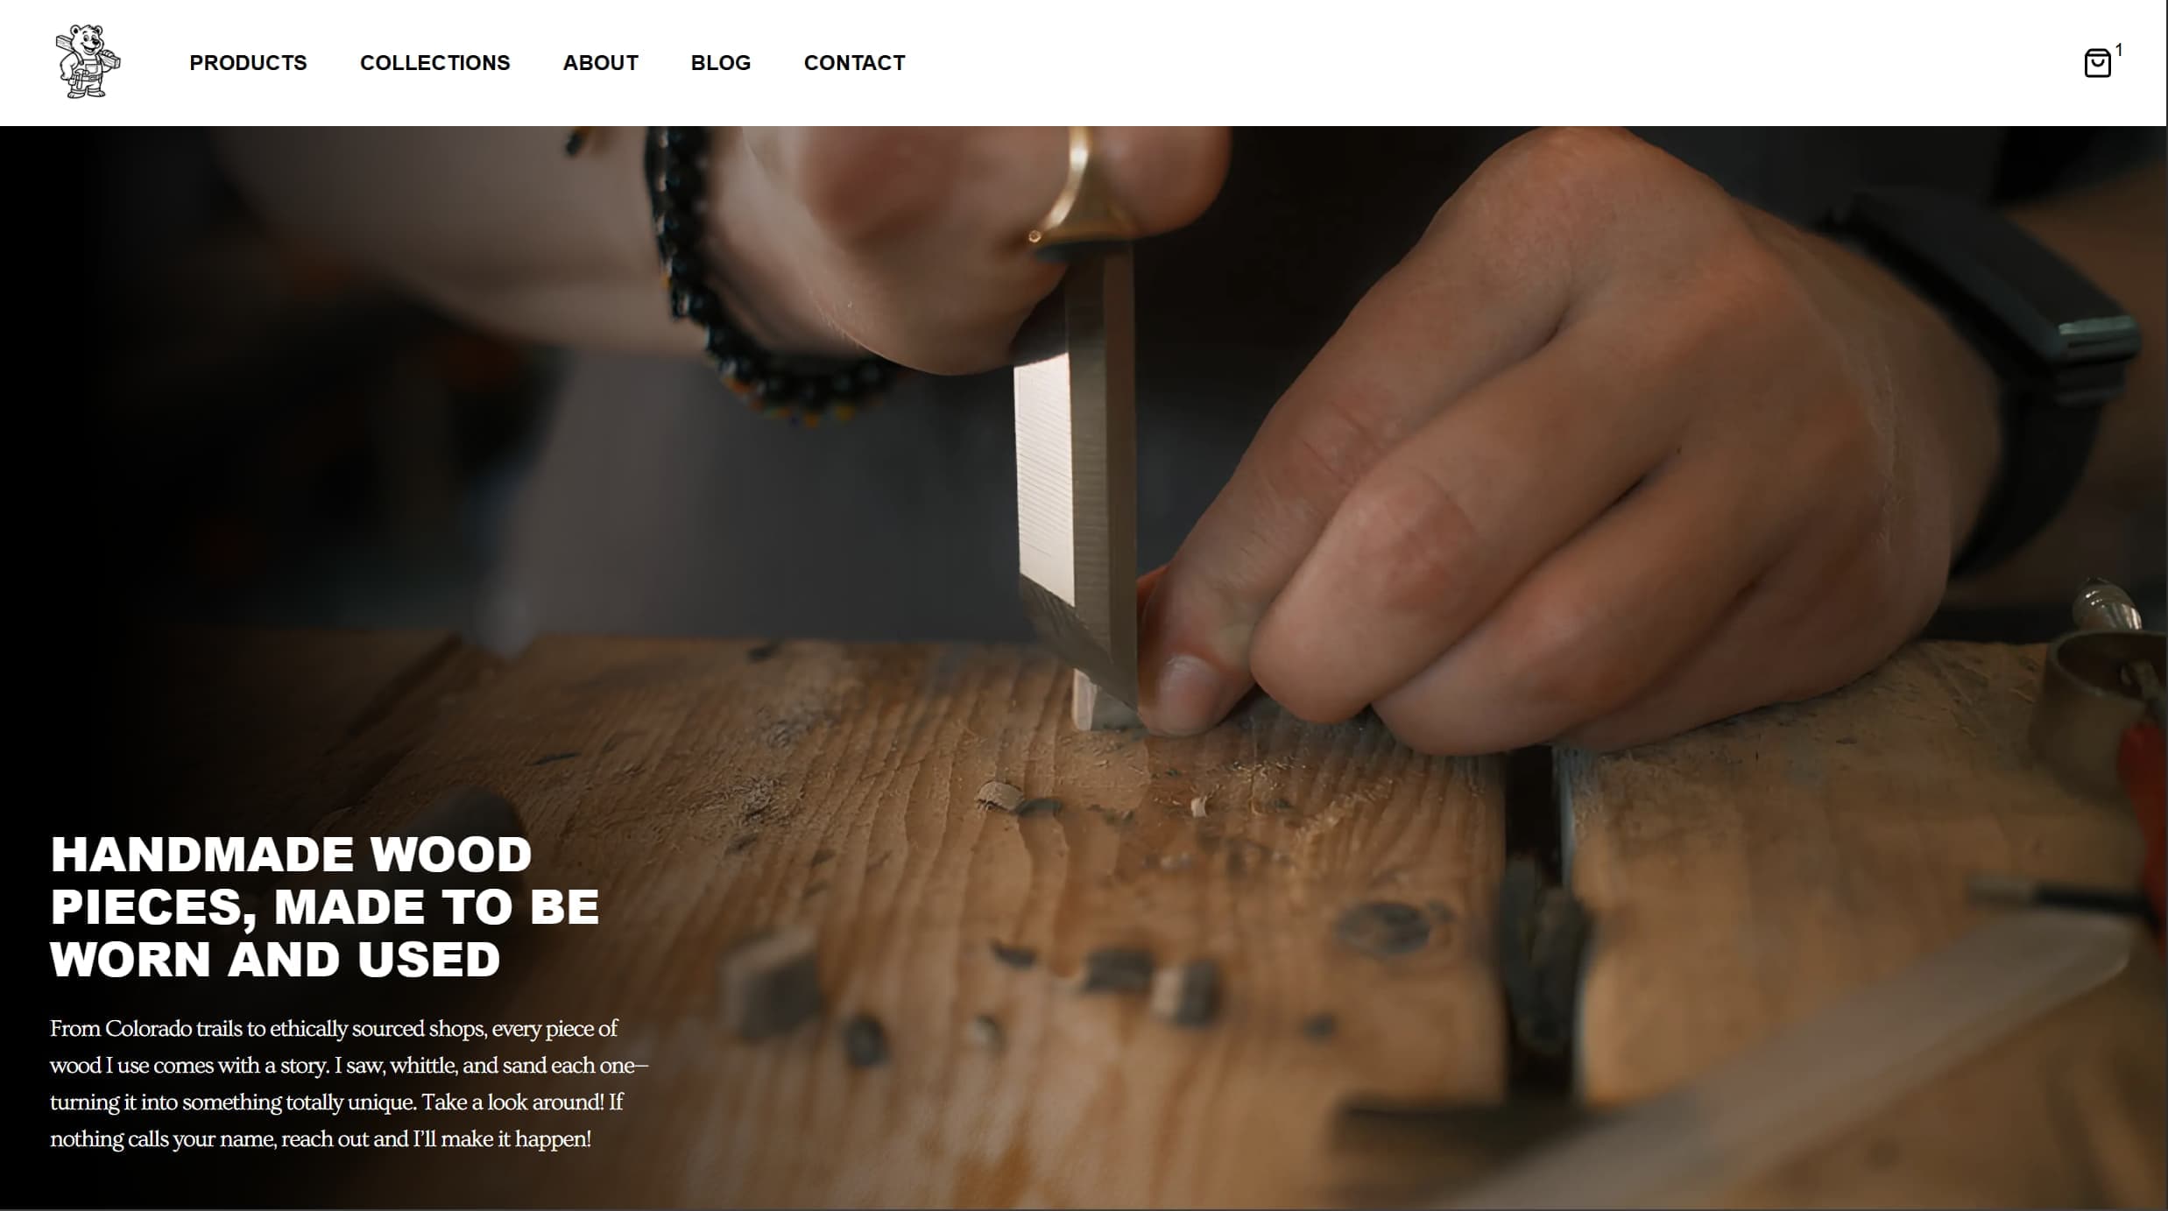This screenshot has height=1211, width=2168.
Task: Go to the COLLECTIONS page
Action: [x=434, y=63]
